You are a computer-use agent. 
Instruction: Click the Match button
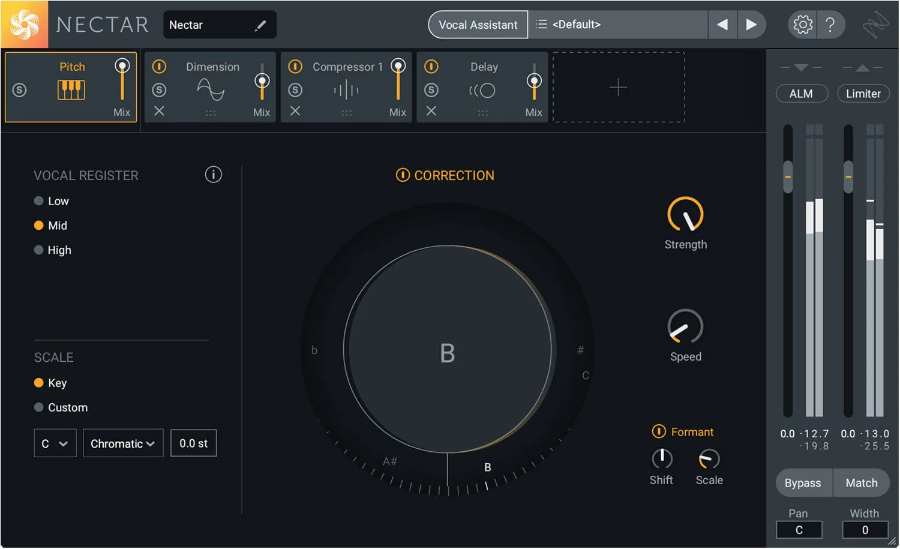861,482
